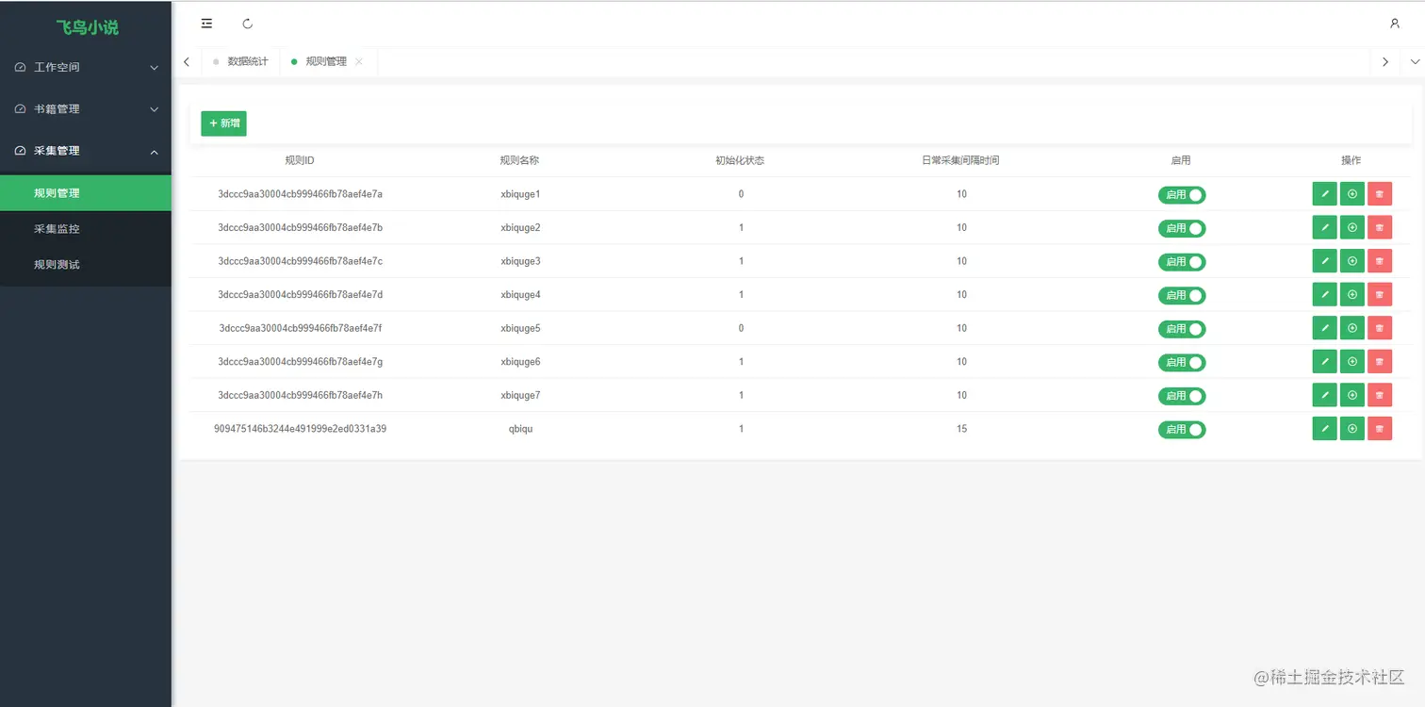Delete the xbiquge1 rule

coord(1380,194)
